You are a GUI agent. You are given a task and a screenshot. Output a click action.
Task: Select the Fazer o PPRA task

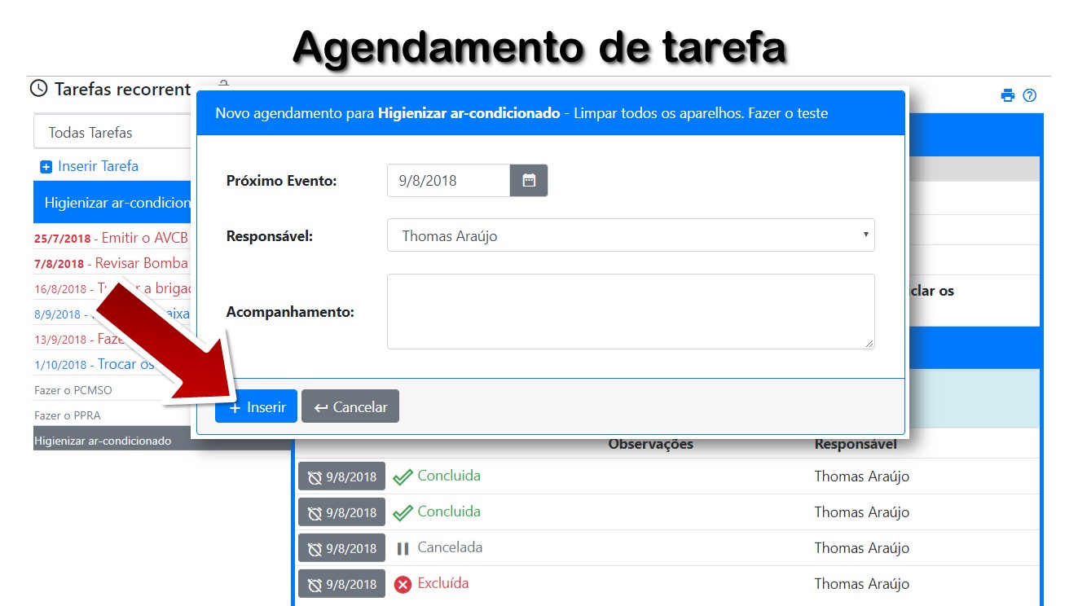tap(68, 415)
